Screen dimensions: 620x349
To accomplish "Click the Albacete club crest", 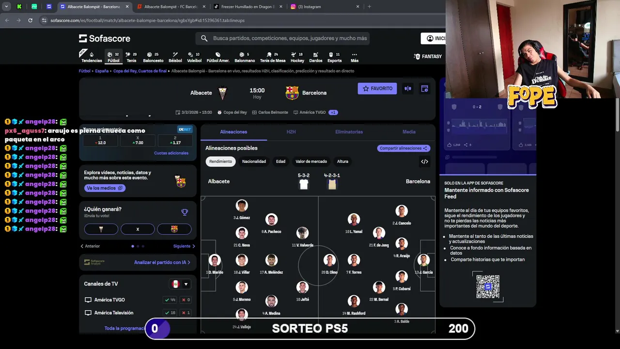I will click(x=222, y=93).
